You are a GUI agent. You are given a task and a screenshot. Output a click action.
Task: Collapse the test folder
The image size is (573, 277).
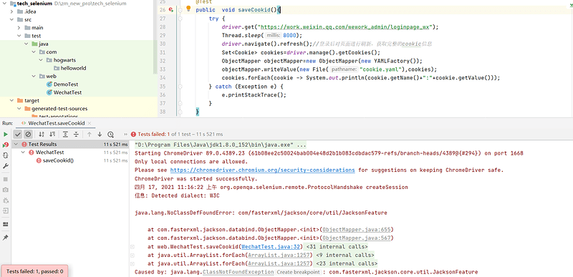point(19,36)
